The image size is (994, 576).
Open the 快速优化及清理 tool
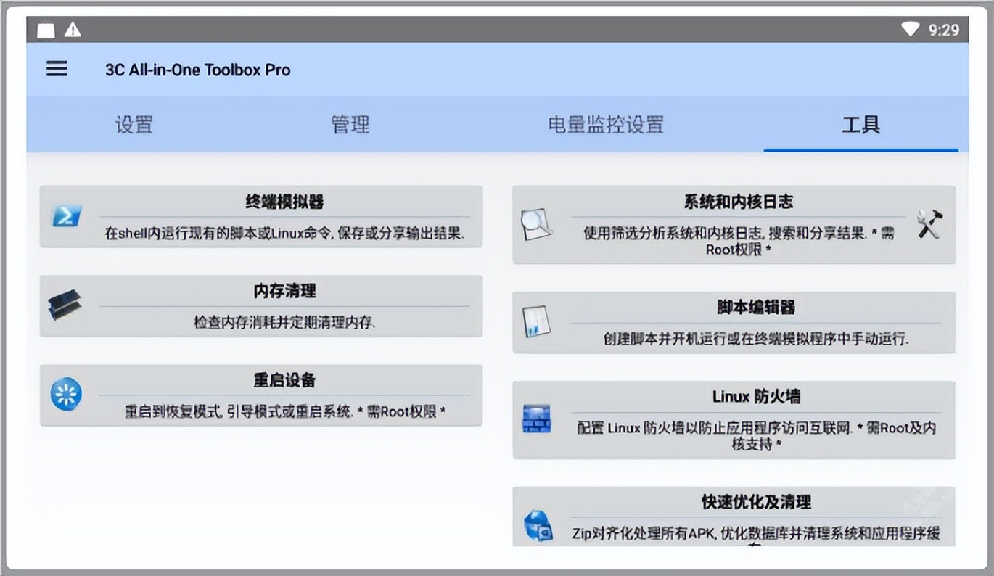coord(734,516)
